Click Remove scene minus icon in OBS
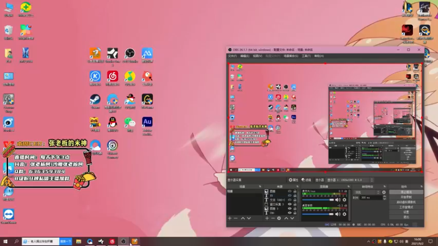This screenshot has height=246, width=438. click(x=235, y=218)
